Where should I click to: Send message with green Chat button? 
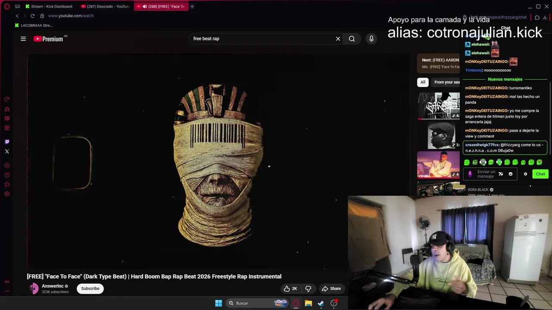click(540, 174)
